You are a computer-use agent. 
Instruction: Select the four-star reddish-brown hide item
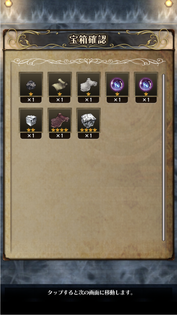(60, 120)
